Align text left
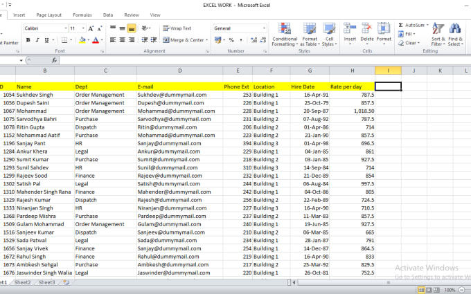 click(113, 40)
